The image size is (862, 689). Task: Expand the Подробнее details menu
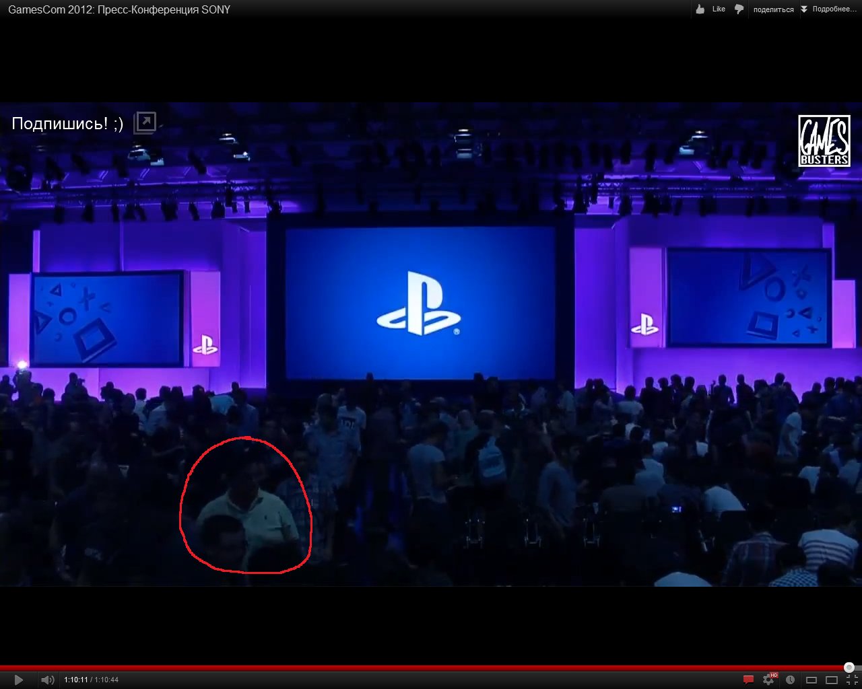click(829, 9)
